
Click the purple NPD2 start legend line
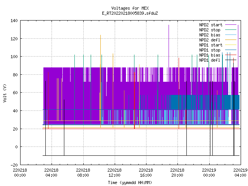pos(231,25)
